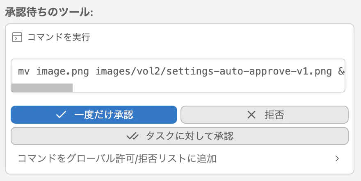The width and height of the screenshot is (361, 181).
Task: Reject the command with 拒否 button
Action: click(265, 115)
